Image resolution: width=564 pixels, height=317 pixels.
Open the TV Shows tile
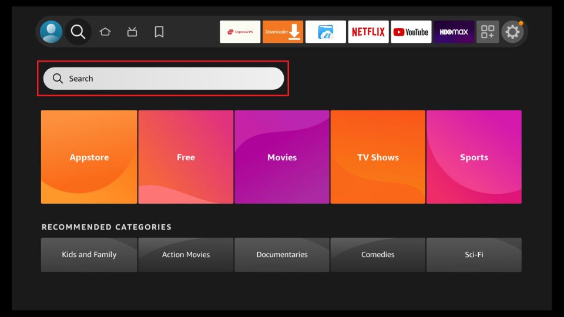pos(378,157)
